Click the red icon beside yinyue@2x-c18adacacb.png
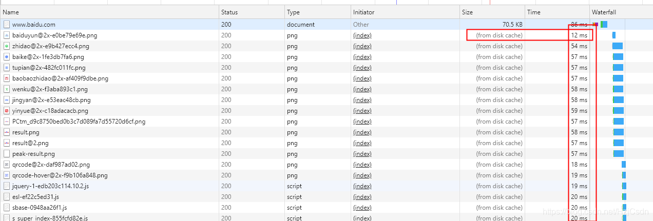This screenshot has width=653, height=221. [x=7, y=111]
